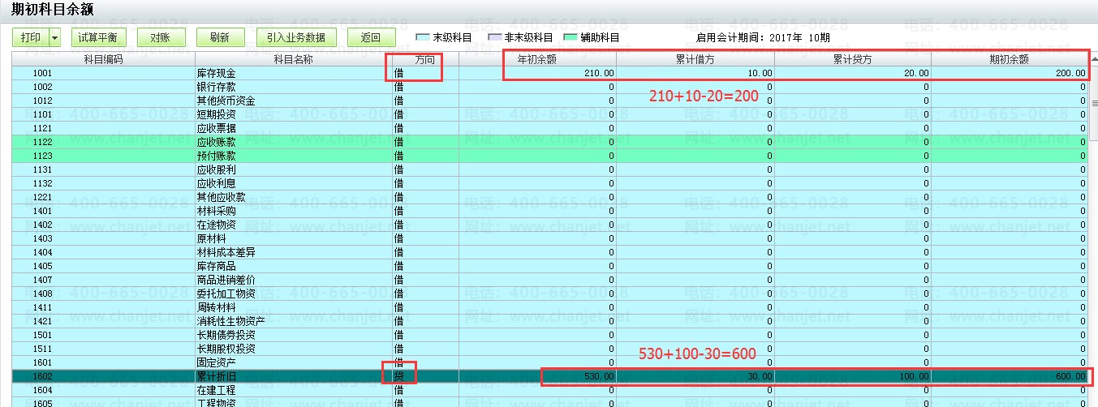
Task: Open the dropdown arrow beside 打印
Action: pyautogui.click(x=55, y=37)
